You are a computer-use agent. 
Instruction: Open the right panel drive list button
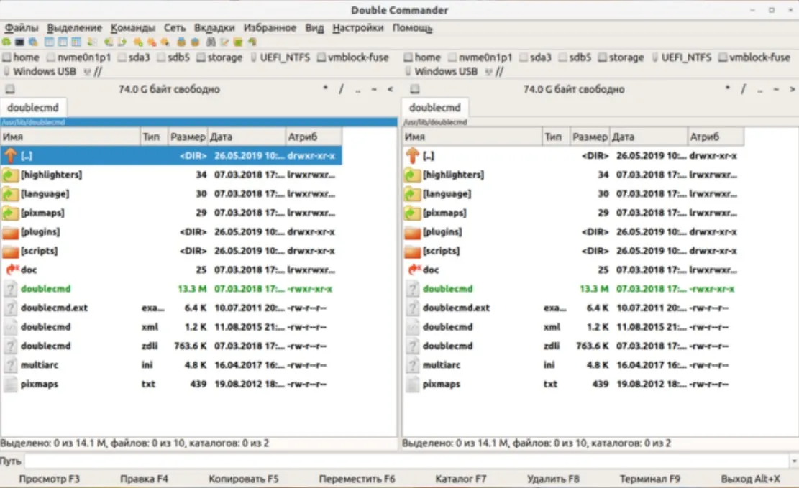[x=415, y=89]
